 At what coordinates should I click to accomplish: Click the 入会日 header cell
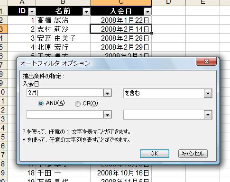[x=121, y=11]
